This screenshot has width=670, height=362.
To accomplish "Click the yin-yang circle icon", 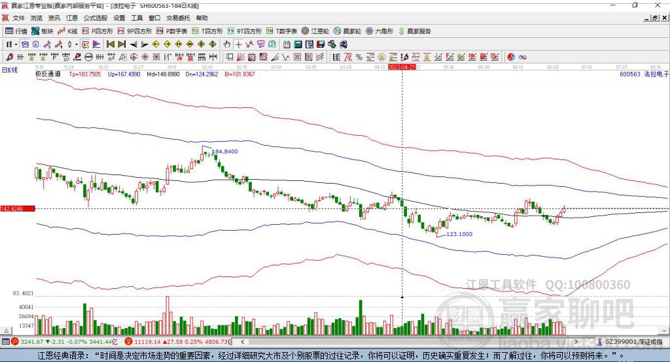I will click(511, 58).
